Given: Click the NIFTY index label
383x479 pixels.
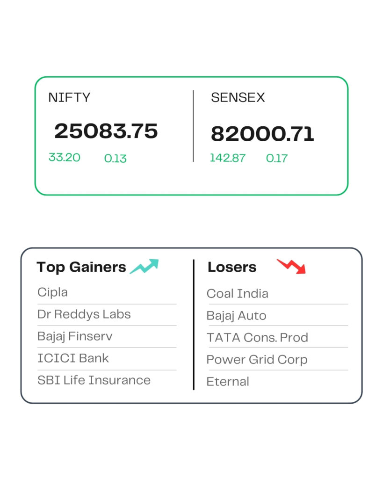Looking at the screenshot, I should point(69,97).
